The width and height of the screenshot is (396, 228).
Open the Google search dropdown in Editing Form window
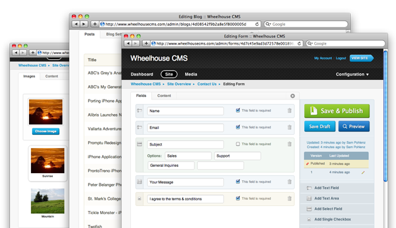pyautogui.click(x=310, y=43)
